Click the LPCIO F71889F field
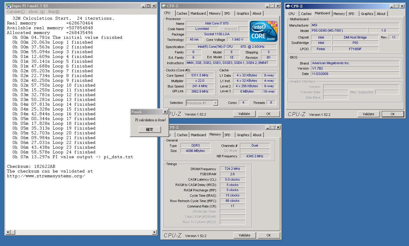 (x=355, y=49)
